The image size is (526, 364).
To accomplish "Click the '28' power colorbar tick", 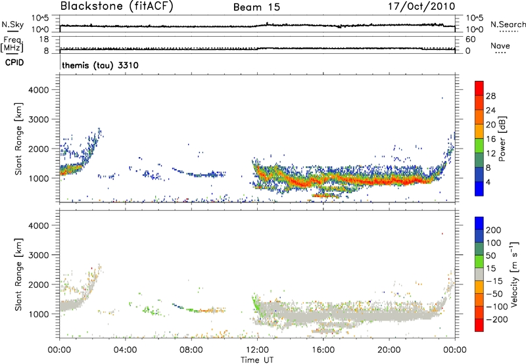I will coord(490,96).
